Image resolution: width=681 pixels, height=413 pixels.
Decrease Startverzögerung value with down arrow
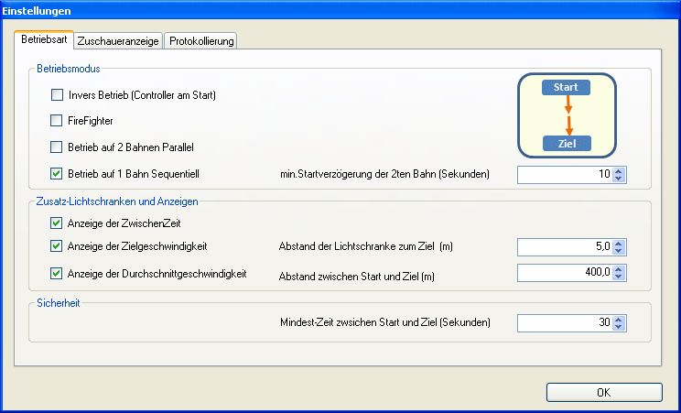click(620, 178)
